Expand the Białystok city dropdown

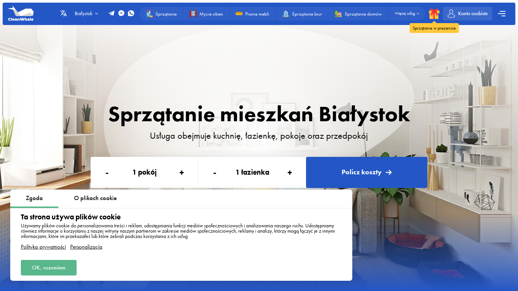[86, 13]
